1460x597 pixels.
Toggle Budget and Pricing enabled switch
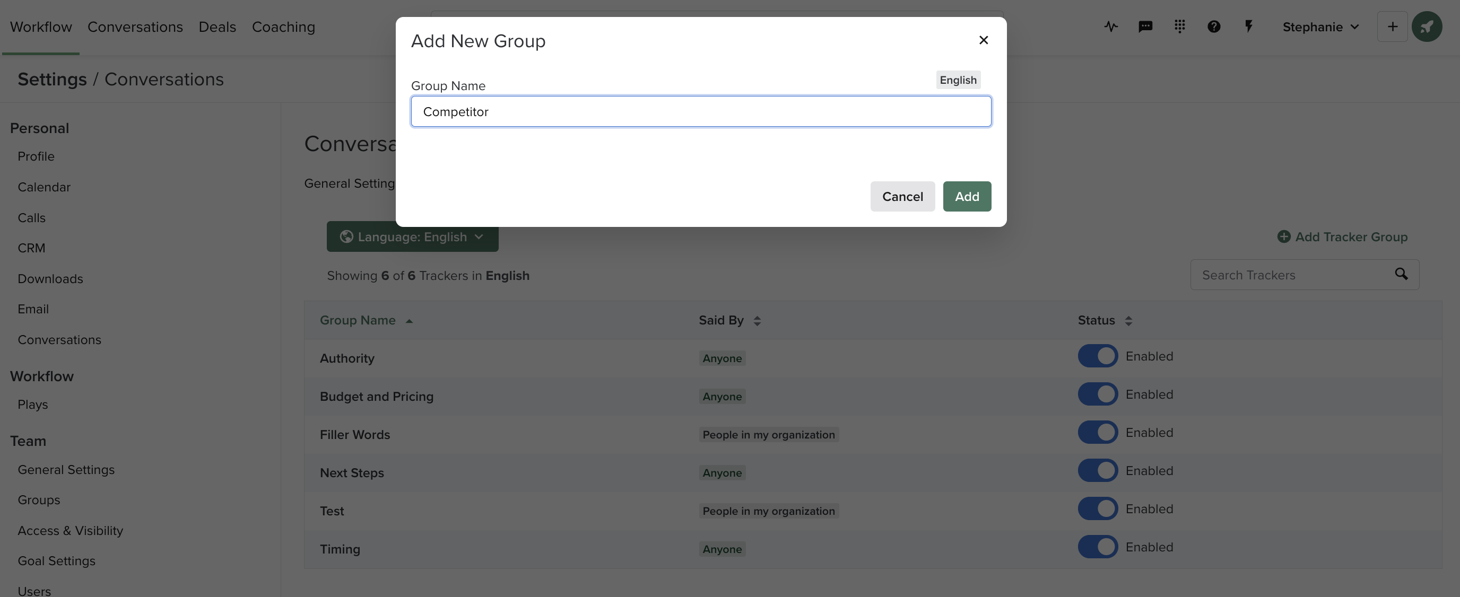coord(1097,393)
